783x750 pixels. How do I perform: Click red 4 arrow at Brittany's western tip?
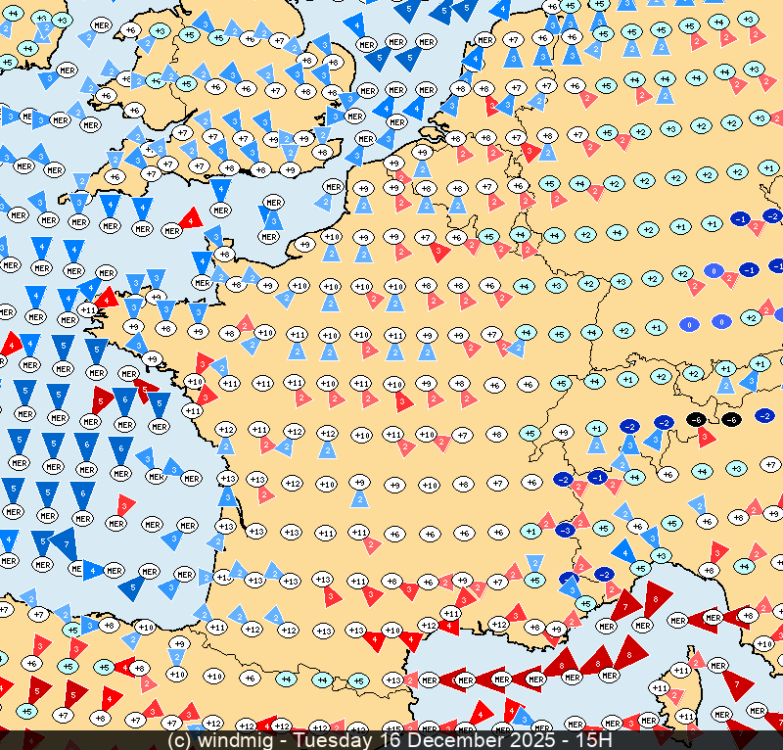coord(108,294)
